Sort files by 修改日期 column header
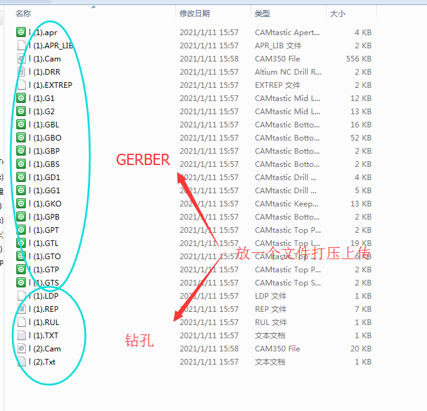The height and width of the screenshot is (411, 427). (195, 13)
